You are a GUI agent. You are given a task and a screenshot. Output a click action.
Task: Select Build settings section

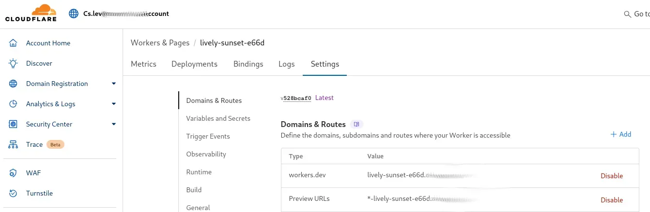[x=194, y=190]
